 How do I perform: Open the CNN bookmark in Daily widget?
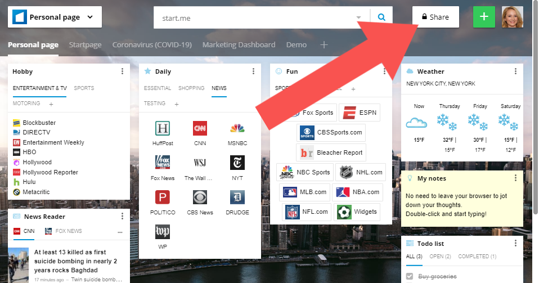pos(200,129)
